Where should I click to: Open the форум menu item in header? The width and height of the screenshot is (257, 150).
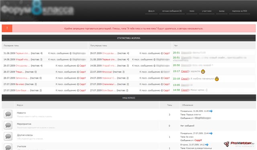click(x=151, y=11)
